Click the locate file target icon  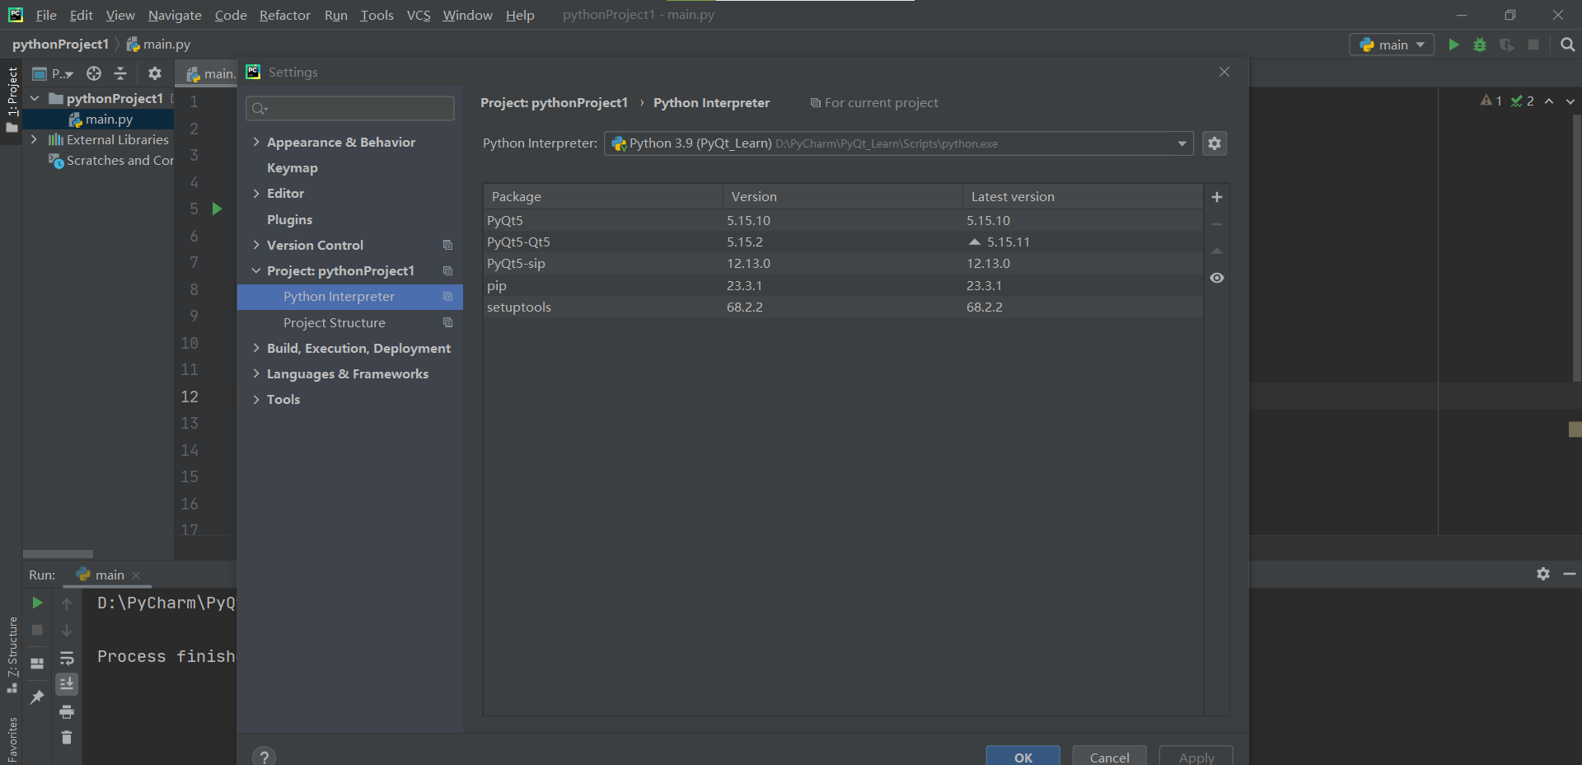click(x=94, y=73)
